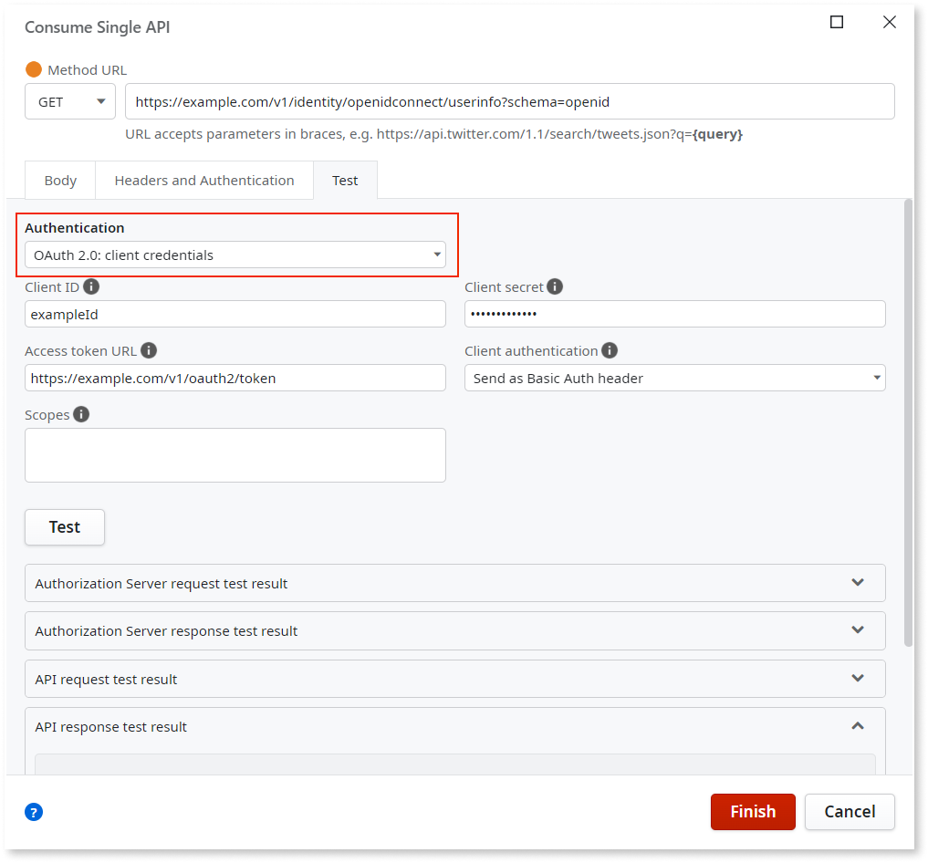Click the info icon beside Client secret

point(555,286)
